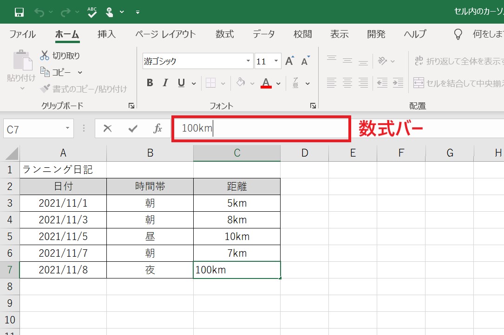This screenshot has height=335, width=504.
Task: Expand the borders dropdown arrow
Action: click(x=223, y=84)
